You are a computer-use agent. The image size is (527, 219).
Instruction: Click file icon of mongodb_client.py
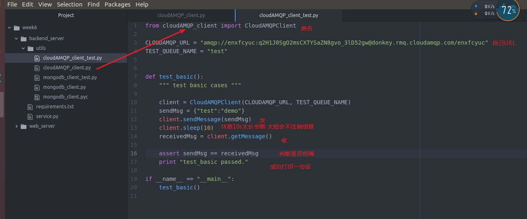tap(37, 87)
